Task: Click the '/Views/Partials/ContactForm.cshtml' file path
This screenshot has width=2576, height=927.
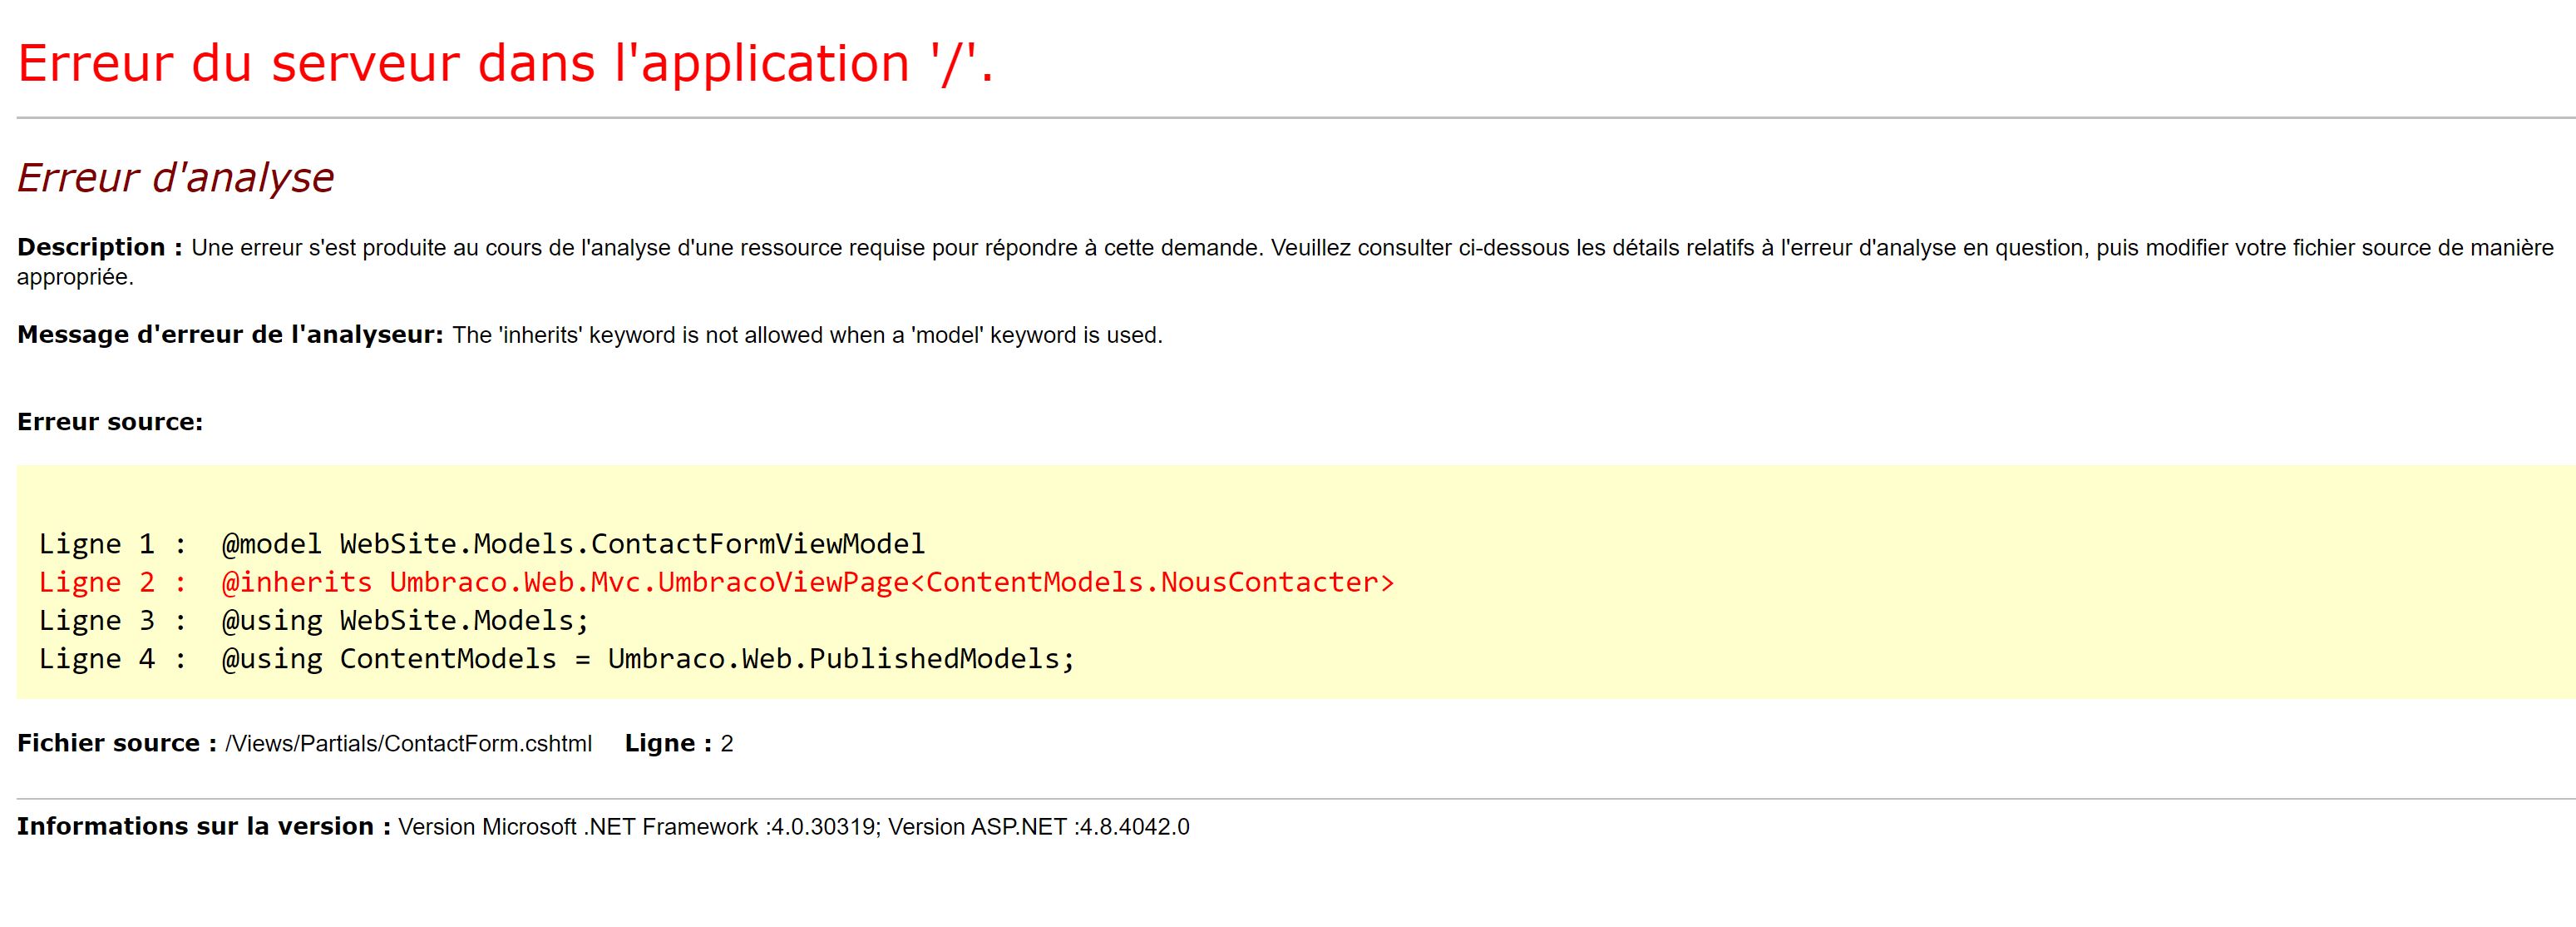Action: click(408, 744)
